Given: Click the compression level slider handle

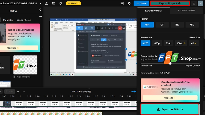Looking at the screenshot, I should (170, 63).
